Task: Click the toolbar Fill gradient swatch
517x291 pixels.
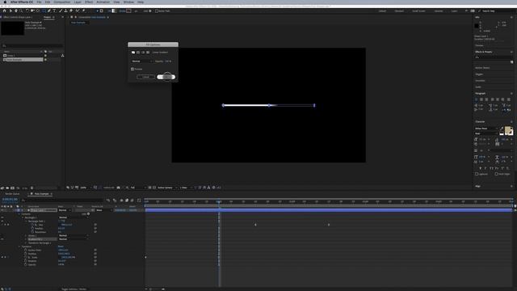Action: coord(114,11)
